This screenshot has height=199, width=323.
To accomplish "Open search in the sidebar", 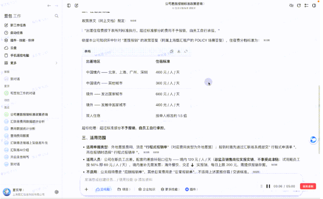I will coord(56,16).
